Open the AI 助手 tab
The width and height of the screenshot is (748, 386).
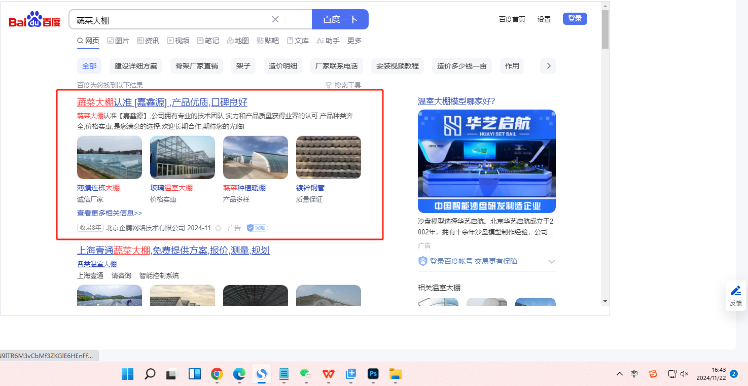tap(328, 41)
